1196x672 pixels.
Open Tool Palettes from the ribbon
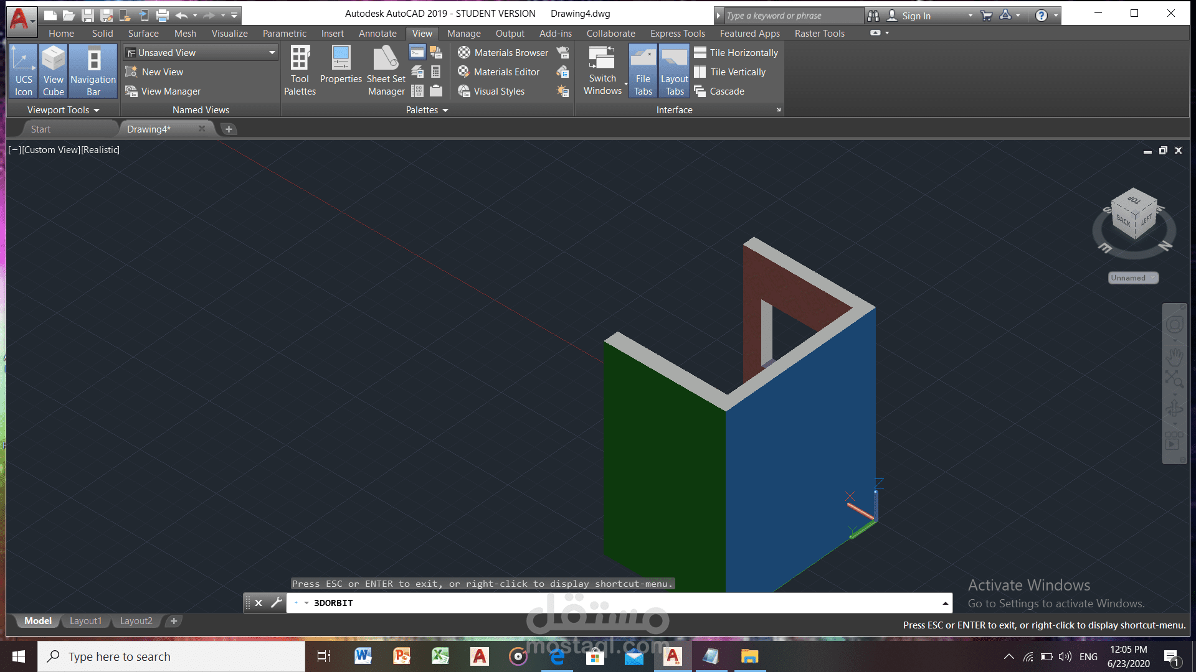[300, 70]
